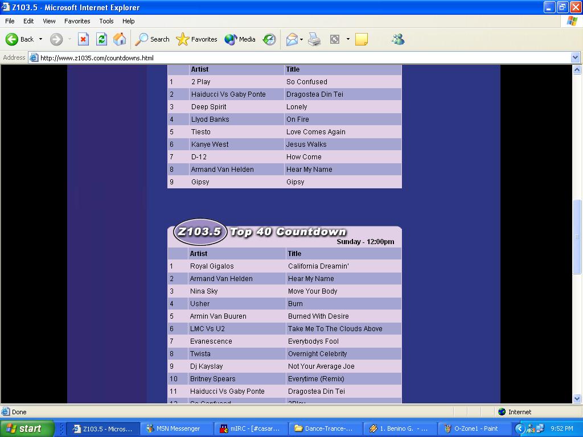Select the "So Confused" title cell in row 1
Viewport: 583px width, 437px height.
point(343,82)
